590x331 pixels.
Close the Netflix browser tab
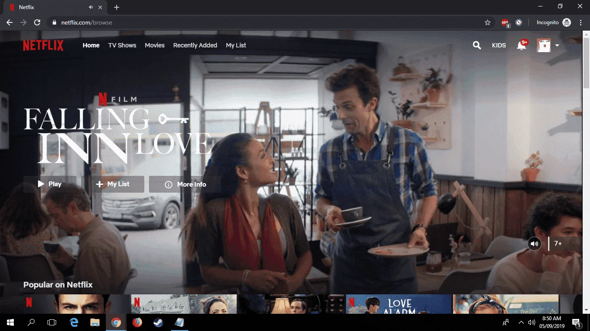coord(100,7)
